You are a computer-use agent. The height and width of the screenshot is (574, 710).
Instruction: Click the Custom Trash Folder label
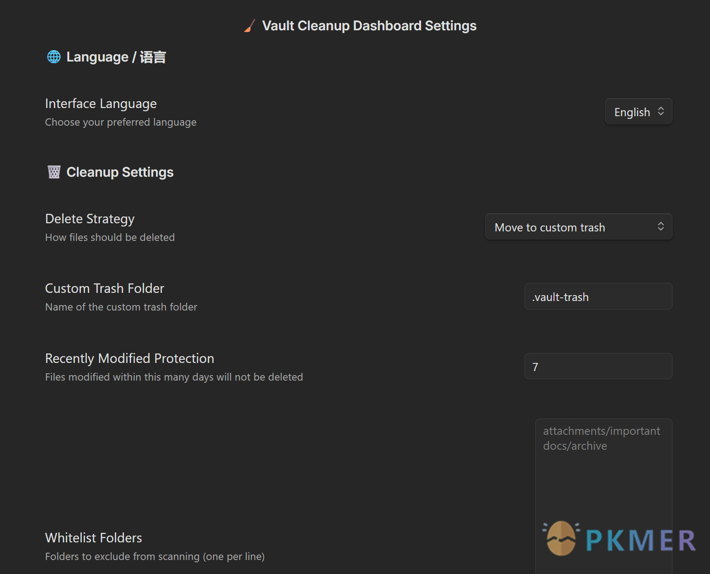104,288
